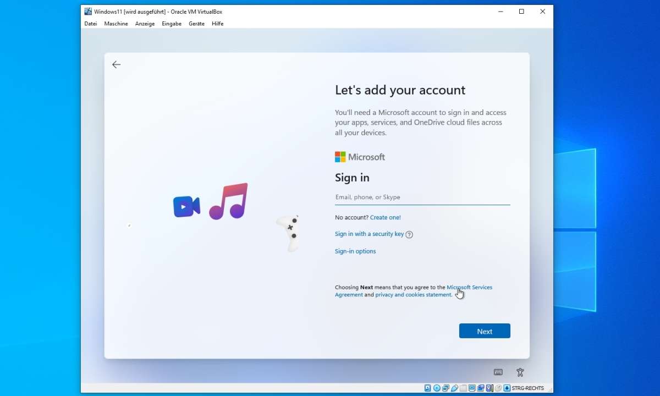Click the CPU virtualization status icon
The height and width of the screenshot is (396, 660).
click(x=489, y=388)
